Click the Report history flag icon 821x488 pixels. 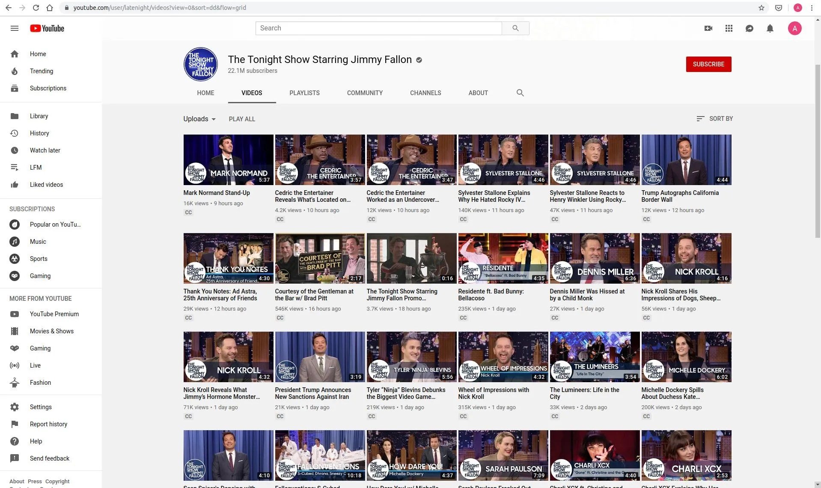[15, 424]
